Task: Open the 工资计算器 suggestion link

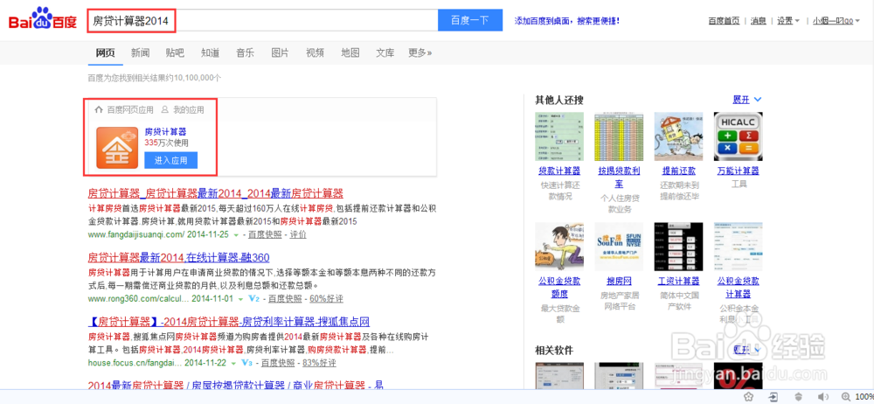Action: [x=678, y=281]
